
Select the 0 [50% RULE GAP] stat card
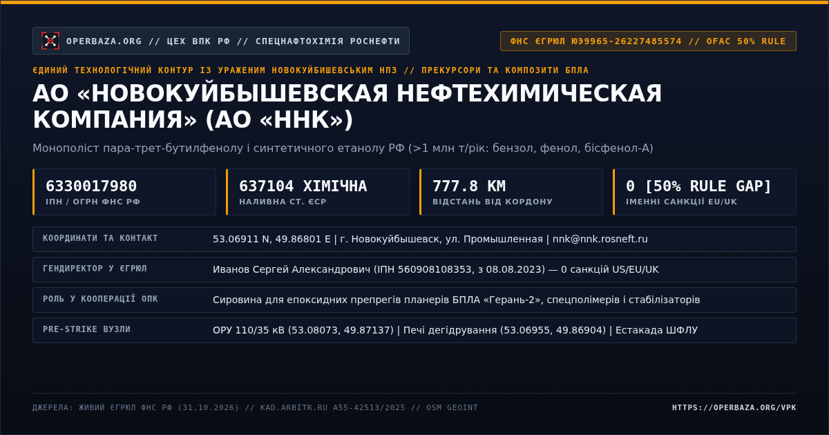[705, 192]
